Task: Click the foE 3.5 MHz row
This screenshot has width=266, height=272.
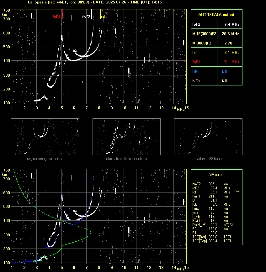Action: click(211, 204)
